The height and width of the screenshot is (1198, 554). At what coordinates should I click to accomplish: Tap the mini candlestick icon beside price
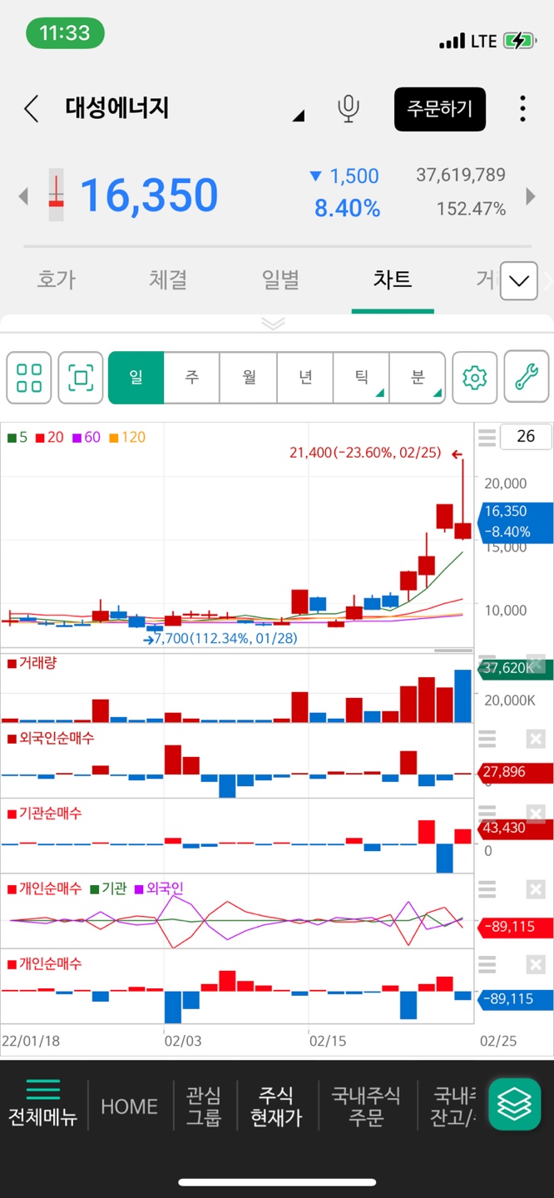click(x=56, y=196)
